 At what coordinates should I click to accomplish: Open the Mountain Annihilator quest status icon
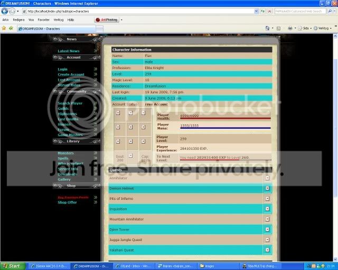coord(267,219)
